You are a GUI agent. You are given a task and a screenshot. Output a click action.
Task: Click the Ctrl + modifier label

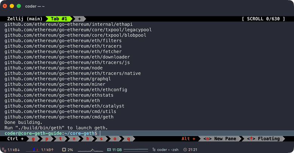15,139
